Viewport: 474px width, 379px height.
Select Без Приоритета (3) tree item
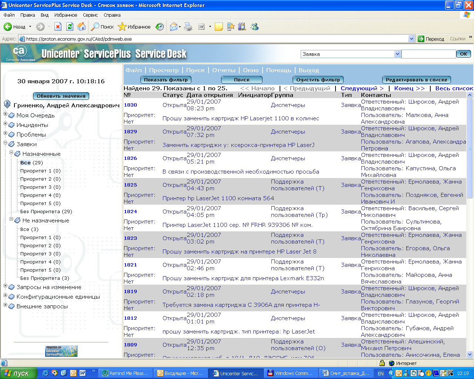click(45, 278)
